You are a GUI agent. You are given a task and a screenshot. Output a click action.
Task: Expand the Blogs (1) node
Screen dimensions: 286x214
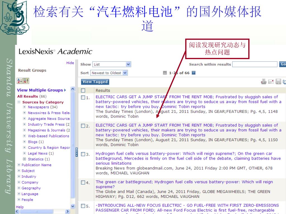click(x=24, y=142)
